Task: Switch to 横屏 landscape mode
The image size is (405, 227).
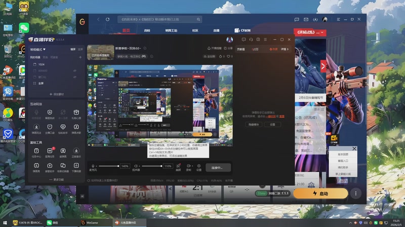Action: [x=73, y=49]
